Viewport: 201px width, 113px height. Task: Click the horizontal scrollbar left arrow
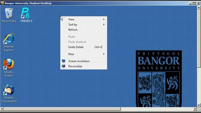pyautogui.click(x=2, y=109)
